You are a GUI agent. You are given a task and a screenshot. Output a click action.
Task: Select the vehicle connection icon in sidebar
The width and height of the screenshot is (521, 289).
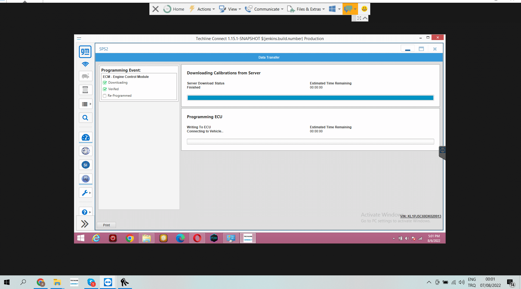click(x=85, y=76)
